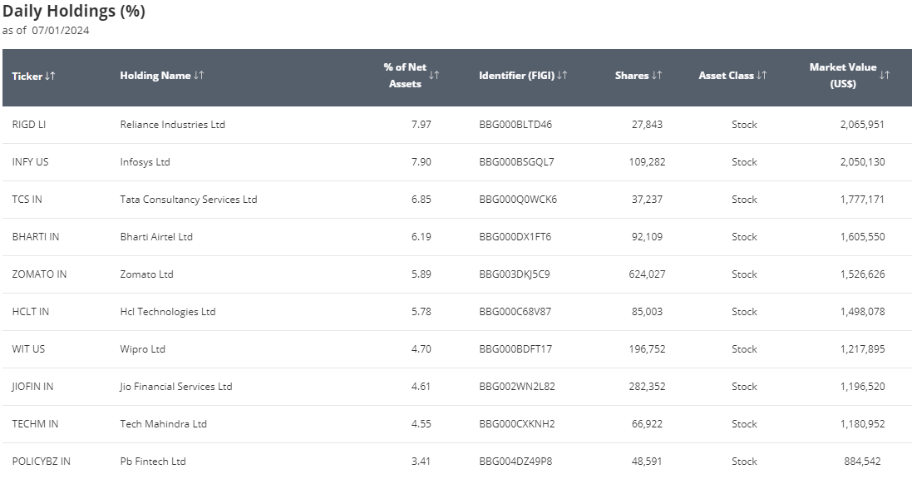The width and height of the screenshot is (912, 479).
Task: Click holding name Pb Fintech Ltd
Action: pyautogui.click(x=153, y=462)
